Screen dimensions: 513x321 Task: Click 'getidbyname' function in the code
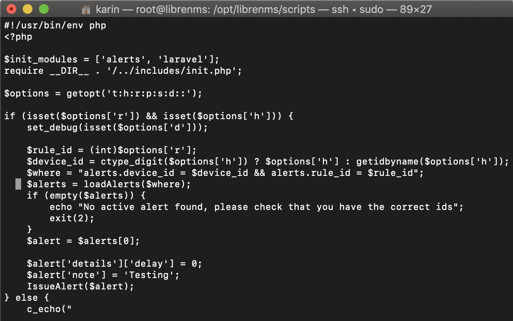387,162
